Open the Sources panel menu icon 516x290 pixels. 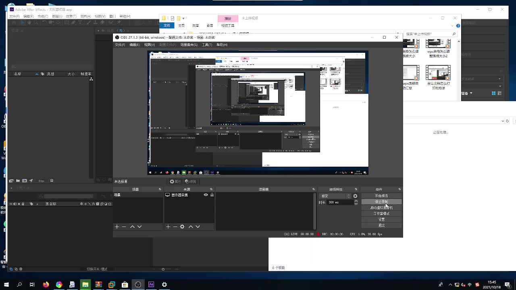click(x=212, y=189)
